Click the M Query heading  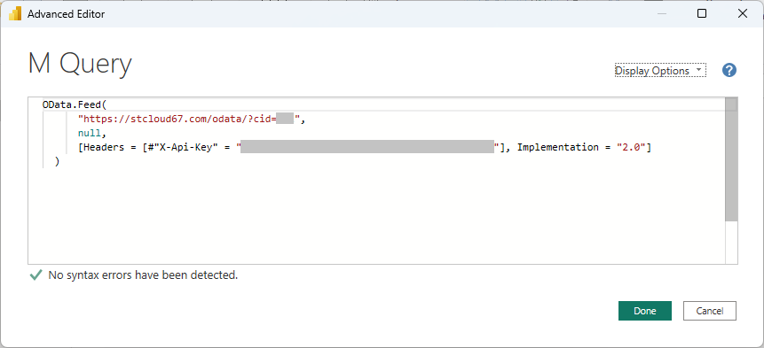coord(80,64)
